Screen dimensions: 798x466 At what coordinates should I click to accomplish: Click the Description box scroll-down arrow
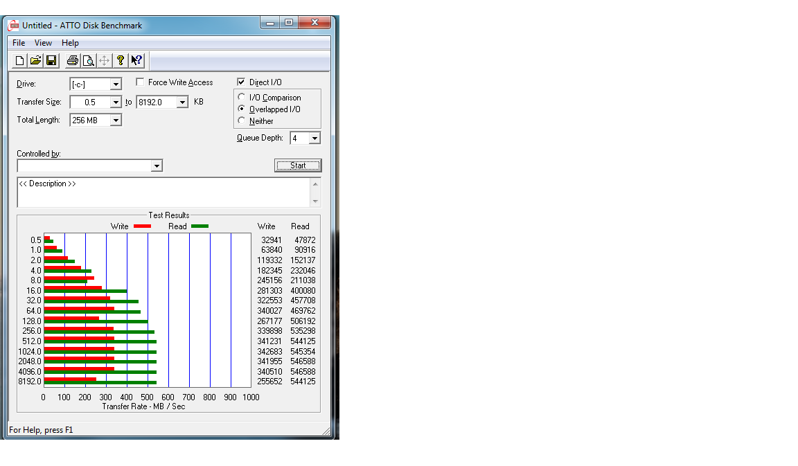[316, 201]
